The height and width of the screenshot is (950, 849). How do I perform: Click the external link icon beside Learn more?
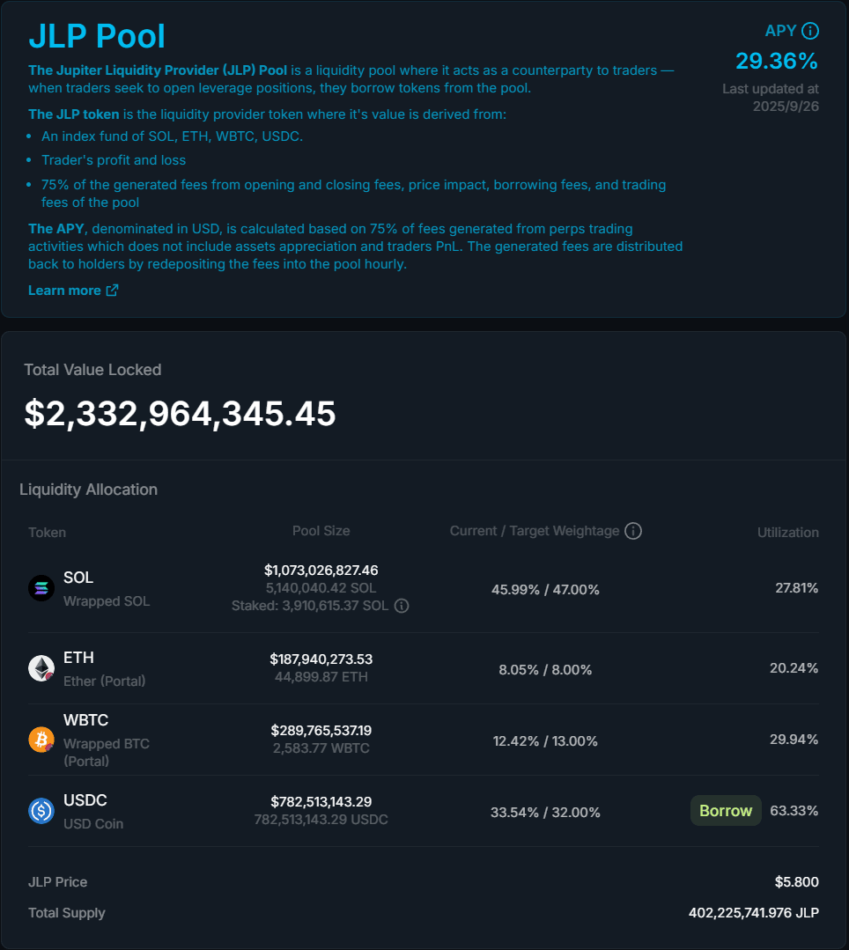point(112,291)
